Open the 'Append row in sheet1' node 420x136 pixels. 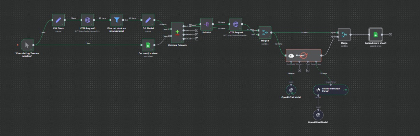click(375, 35)
